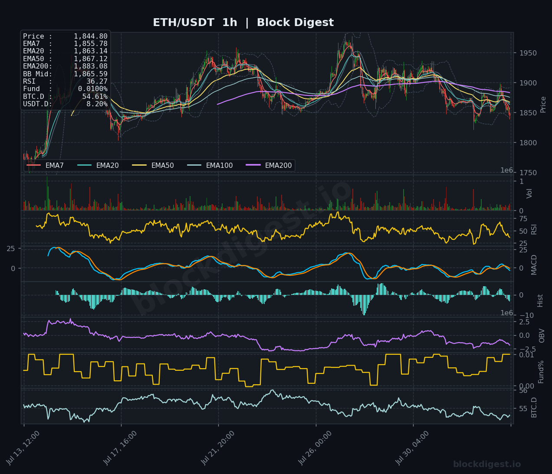Click the EMA20 1,863.14 value row
Screen dimensions: 552x474
pos(65,51)
